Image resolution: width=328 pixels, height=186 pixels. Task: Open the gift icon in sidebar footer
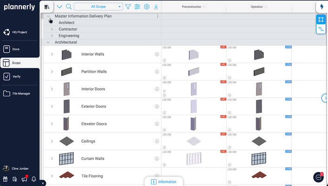5,179
